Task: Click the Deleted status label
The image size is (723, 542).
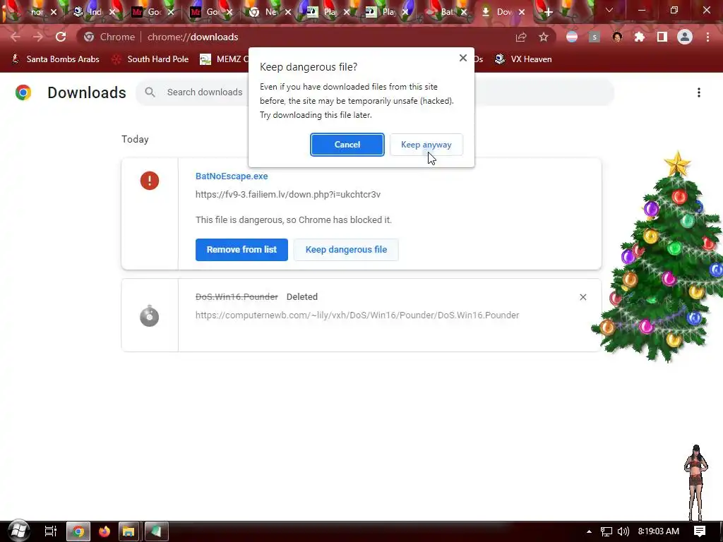Action: (x=302, y=297)
